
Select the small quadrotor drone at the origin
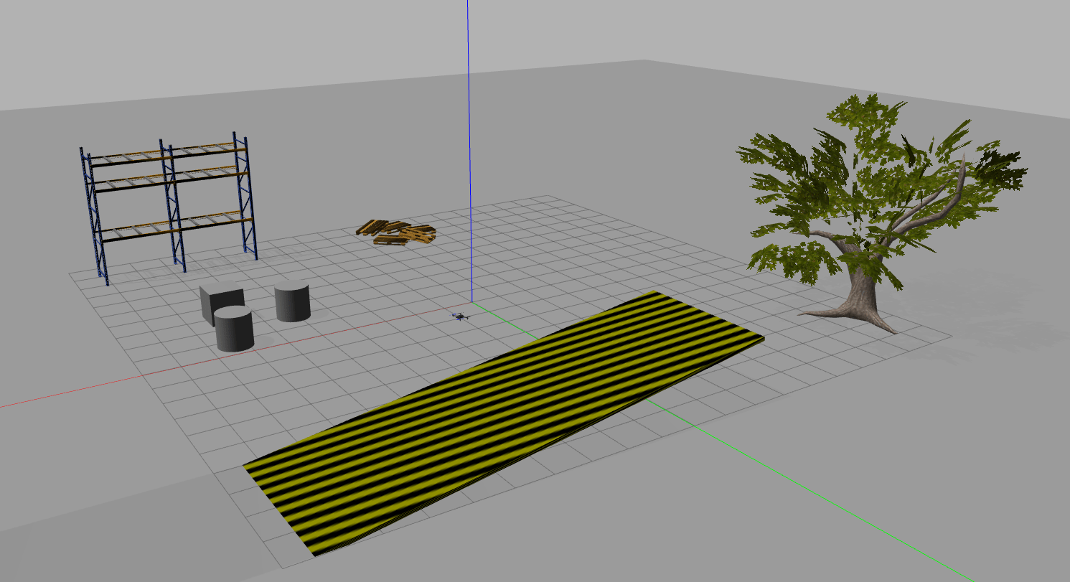[x=461, y=316]
